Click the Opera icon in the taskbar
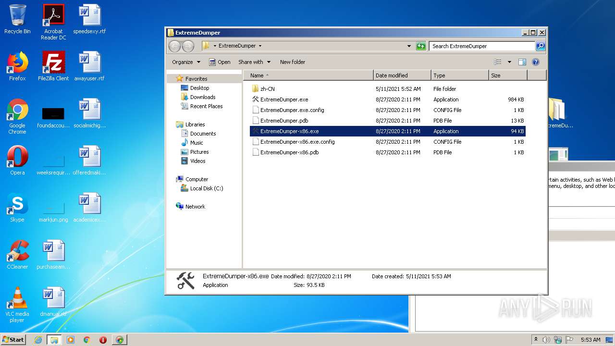Screen dimensions: 615x346 (103, 340)
